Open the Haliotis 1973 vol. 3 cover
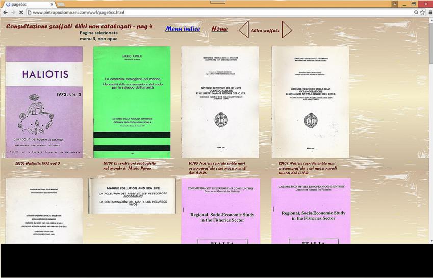The width and height of the screenshot is (433, 278). [44, 102]
